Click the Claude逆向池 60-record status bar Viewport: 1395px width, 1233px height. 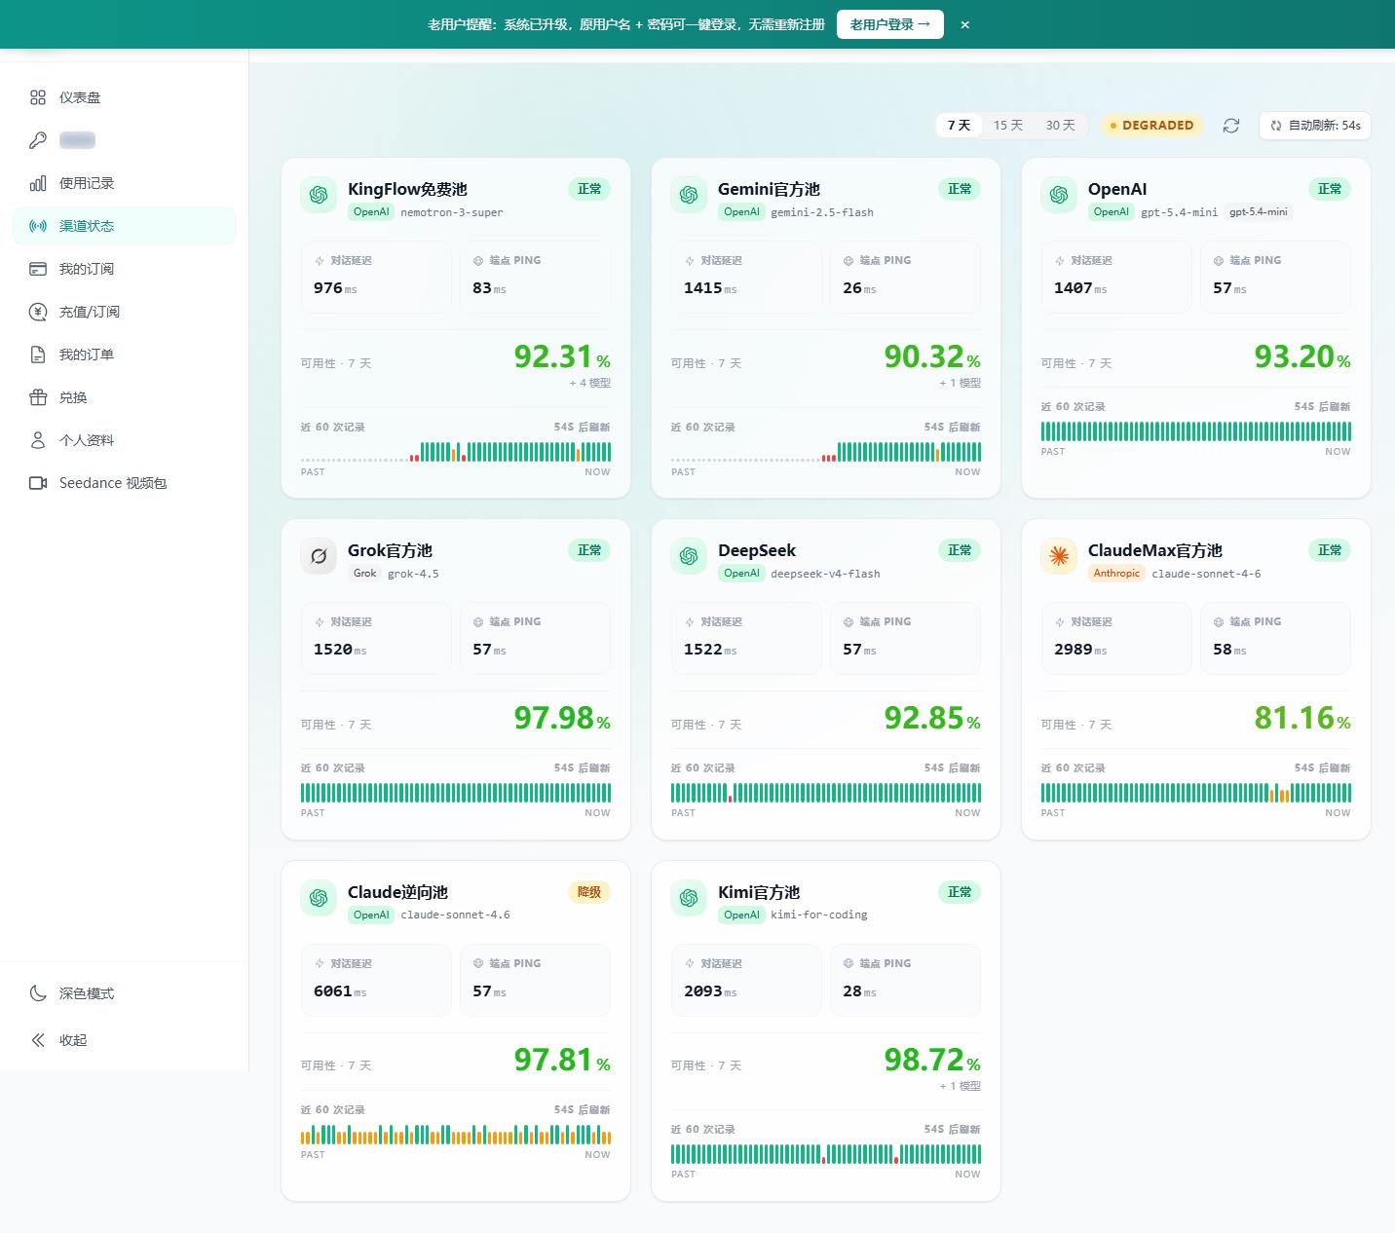tap(456, 1135)
